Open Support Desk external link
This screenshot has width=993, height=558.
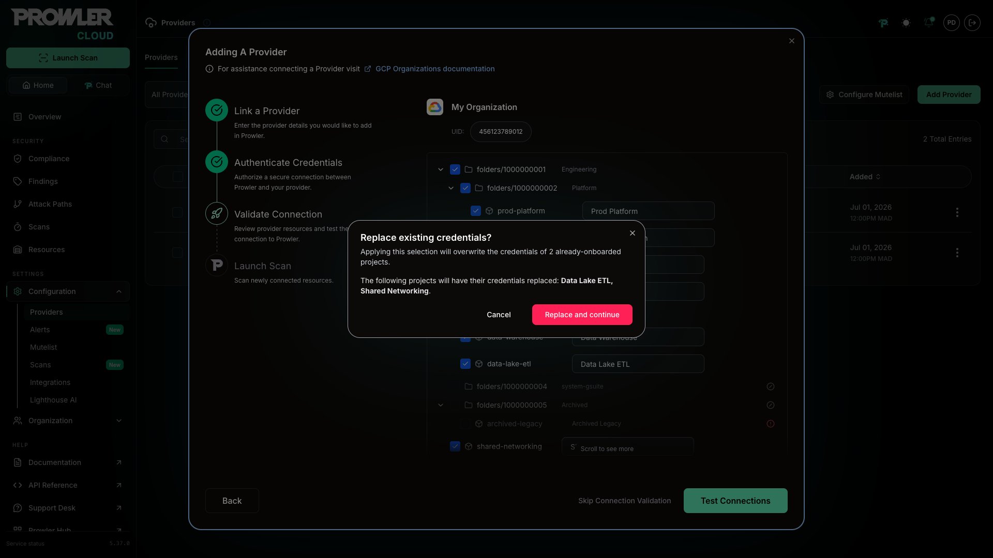tap(68, 508)
